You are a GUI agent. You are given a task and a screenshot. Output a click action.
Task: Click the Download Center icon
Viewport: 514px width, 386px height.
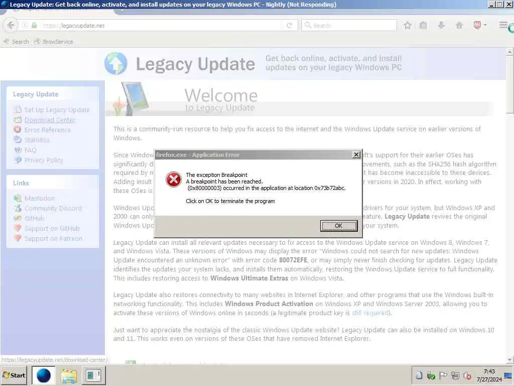(x=18, y=120)
